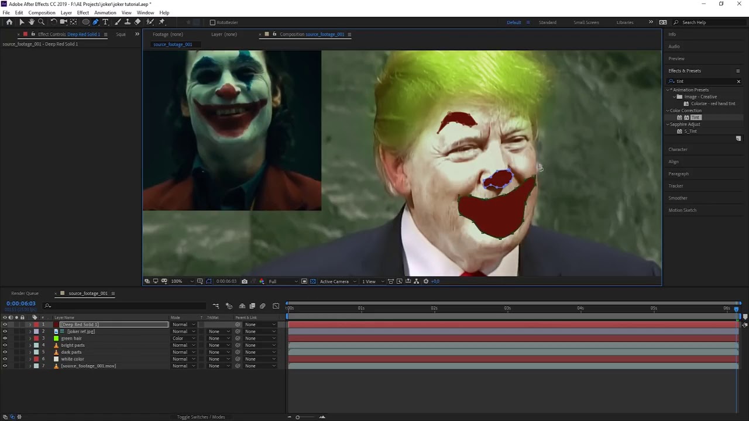Screen dimensions: 749x421
Task: Open blend mode dropdown for green hair
Action: 184,339
